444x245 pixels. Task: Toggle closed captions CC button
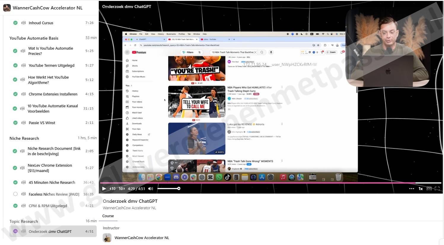pyautogui.click(x=429, y=189)
